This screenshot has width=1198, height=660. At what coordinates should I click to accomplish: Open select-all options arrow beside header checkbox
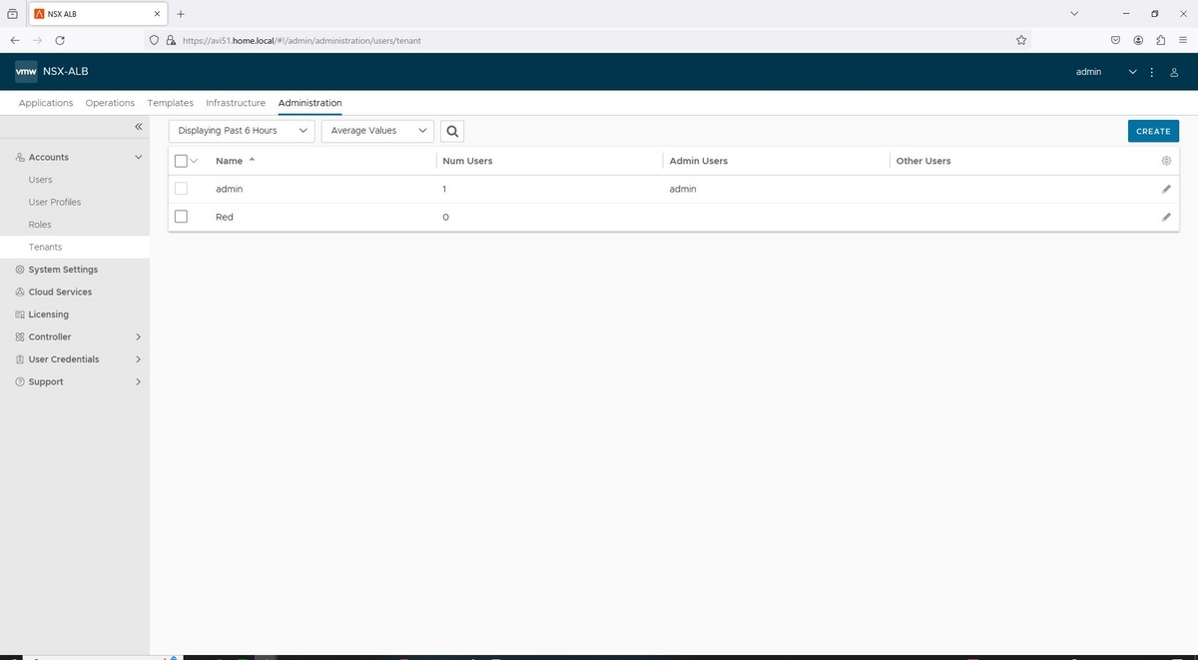coord(194,161)
